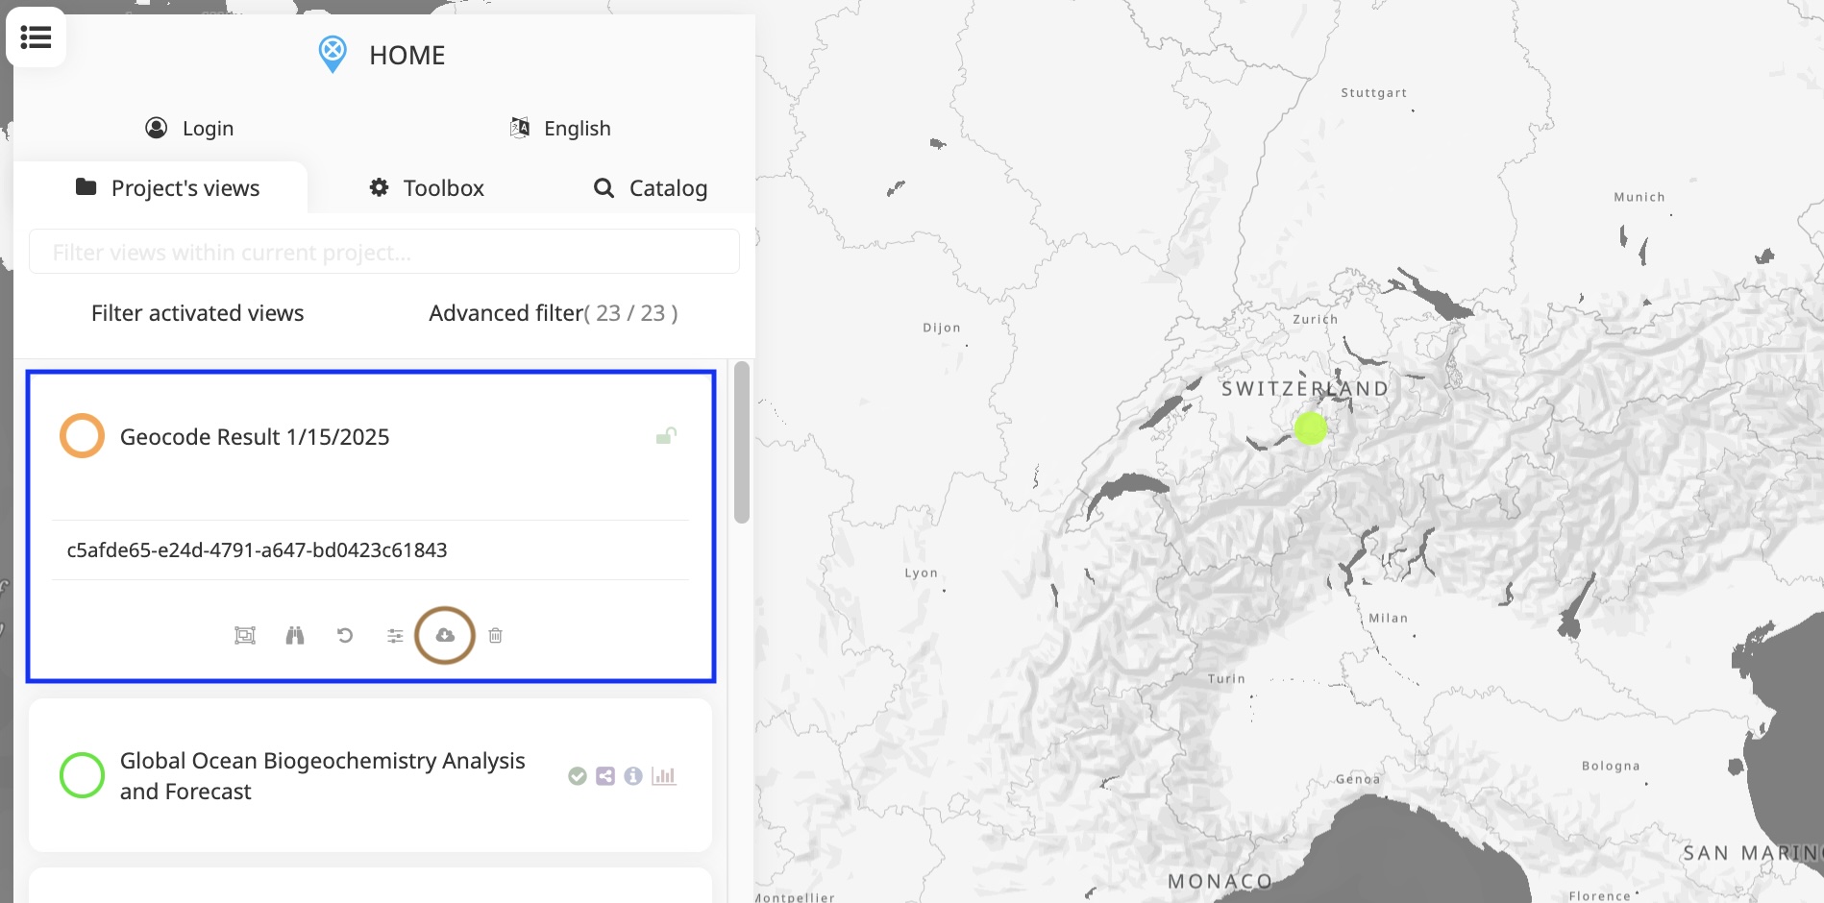Viewport: 1824px width, 903px height.
Task: Click the reset/undo icon on Geocode Result card
Action: [x=345, y=635]
